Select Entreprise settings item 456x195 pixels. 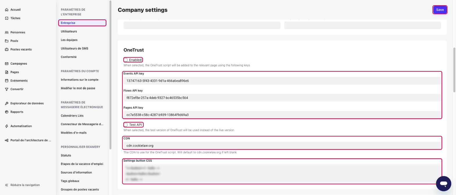coord(82,23)
